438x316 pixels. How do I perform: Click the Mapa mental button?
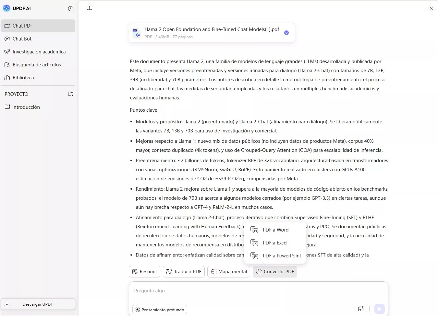229,272
